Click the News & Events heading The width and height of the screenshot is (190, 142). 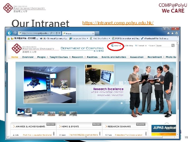click(x=70, y=126)
